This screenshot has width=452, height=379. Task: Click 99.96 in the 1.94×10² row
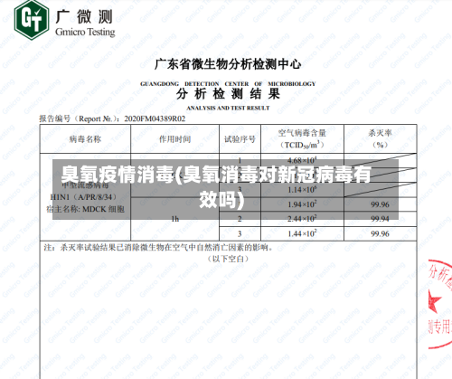click(x=381, y=204)
